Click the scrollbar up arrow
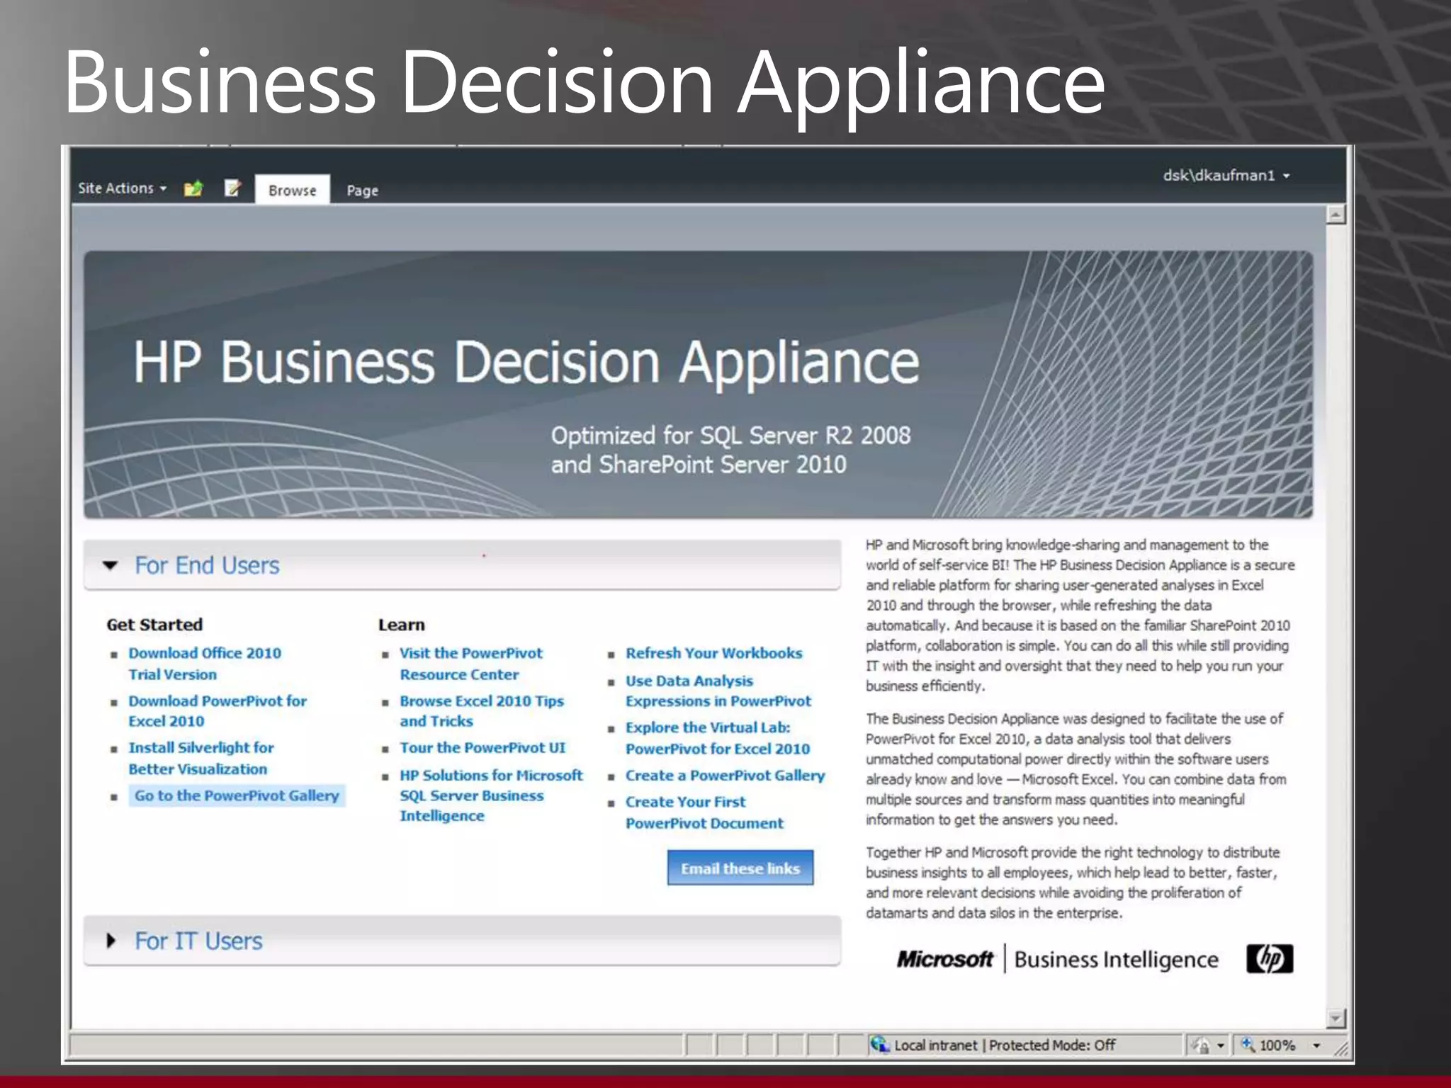This screenshot has height=1088, width=1451. tap(1336, 214)
